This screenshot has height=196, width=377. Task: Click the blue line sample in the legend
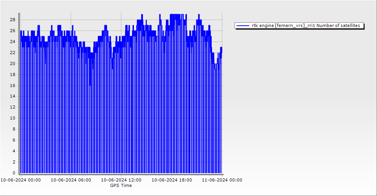(x=243, y=25)
